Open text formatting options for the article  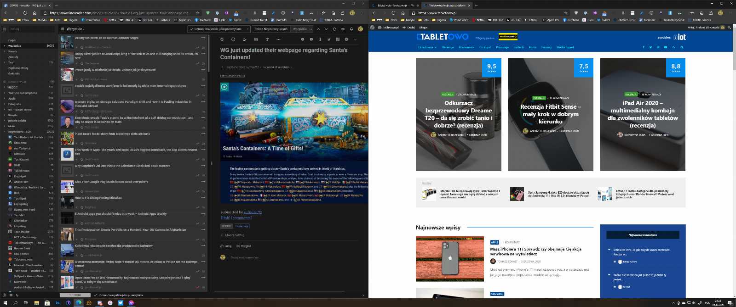(267, 39)
